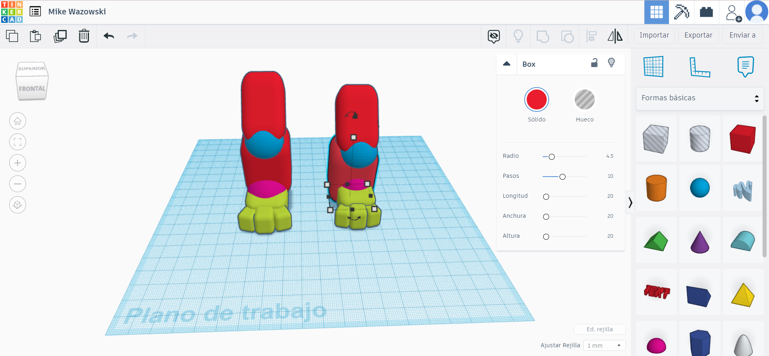This screenshot has width=769, height=356.
Task: Zoom out with minus button
Action: [x=18, y=184]
